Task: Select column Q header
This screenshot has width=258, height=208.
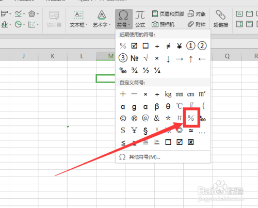Action: pos(227,56)
